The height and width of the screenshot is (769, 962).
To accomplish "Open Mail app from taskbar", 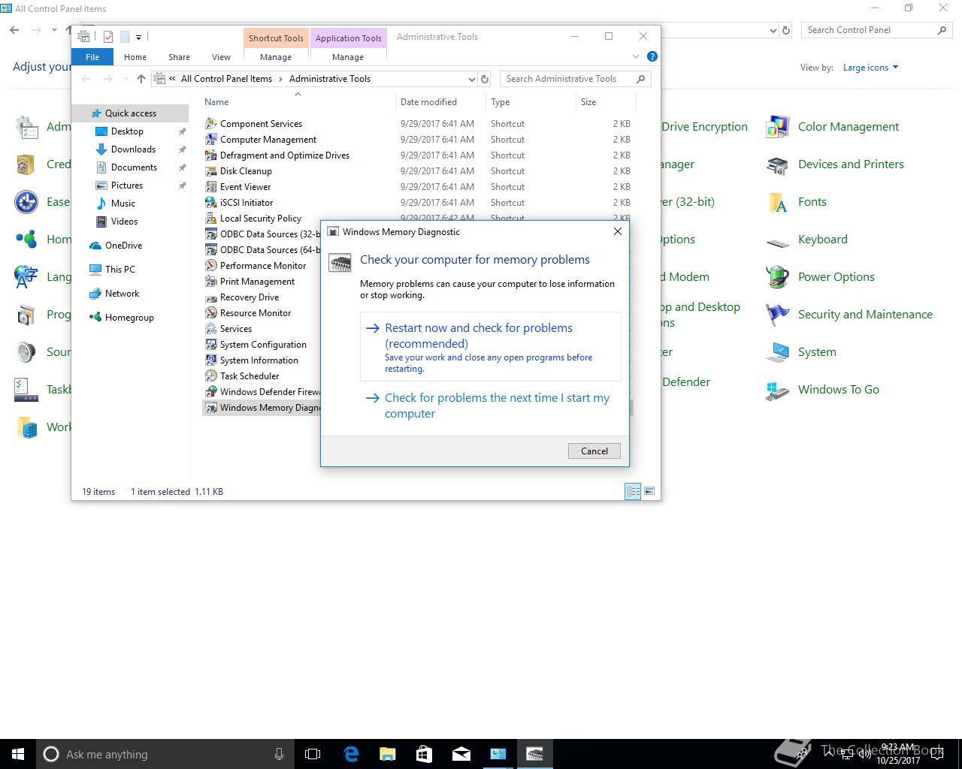I will 461,754.
